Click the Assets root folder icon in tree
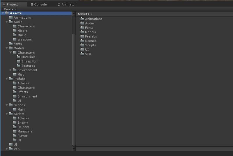Screen dimensions: 233x156 [7, 13]
